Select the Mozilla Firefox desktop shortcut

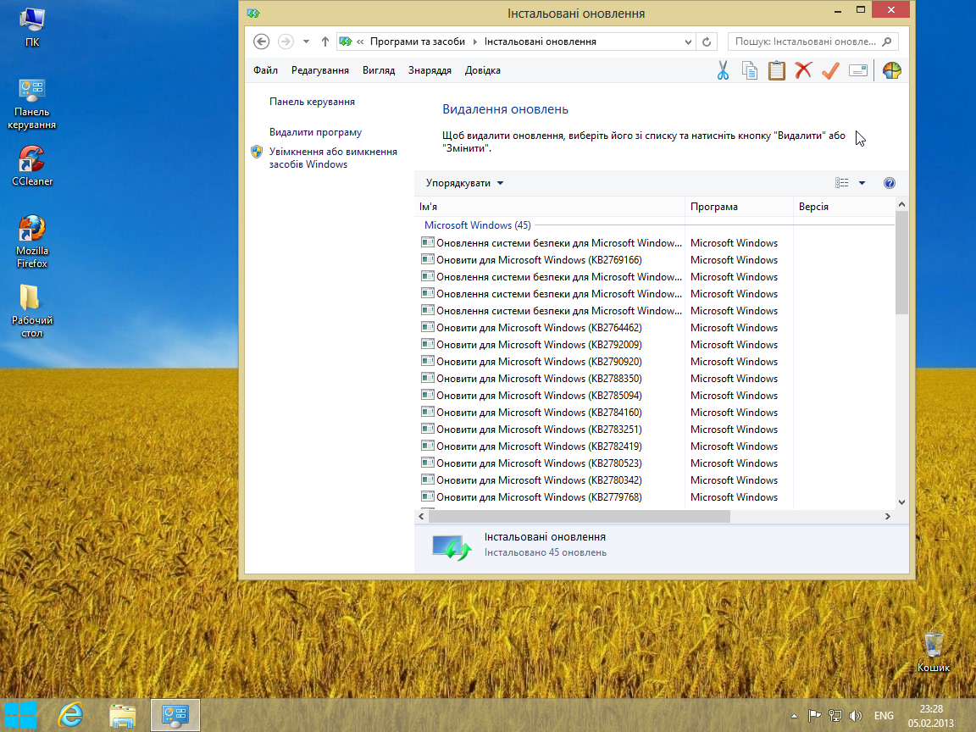click(x=31, y=242)
